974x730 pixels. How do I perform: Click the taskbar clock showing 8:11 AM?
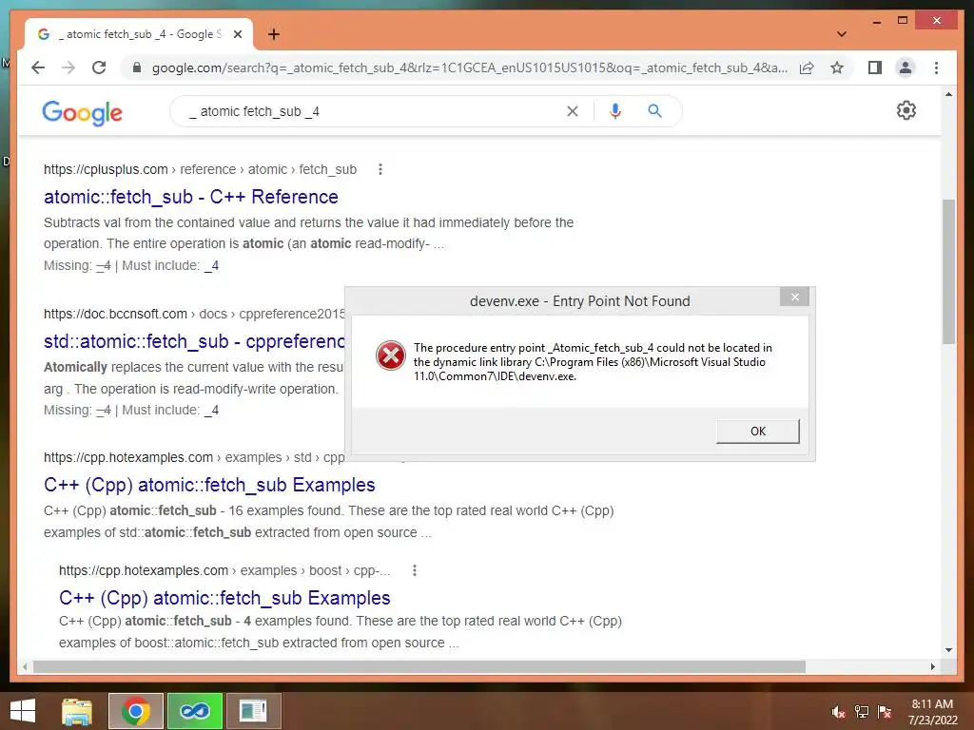(x=932, y=712)
